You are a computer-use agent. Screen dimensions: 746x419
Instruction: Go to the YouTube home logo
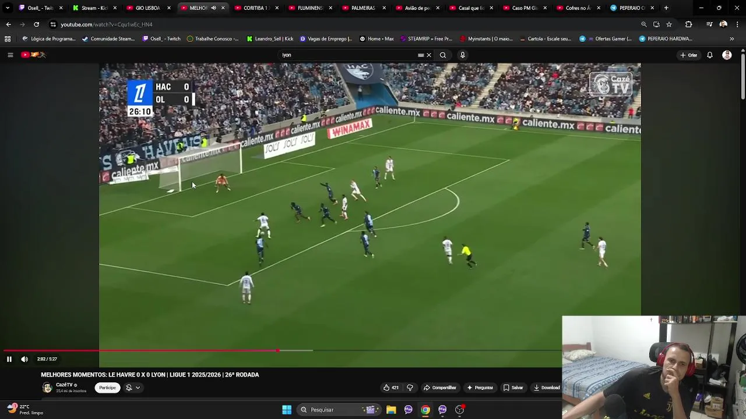click(33, 55)
